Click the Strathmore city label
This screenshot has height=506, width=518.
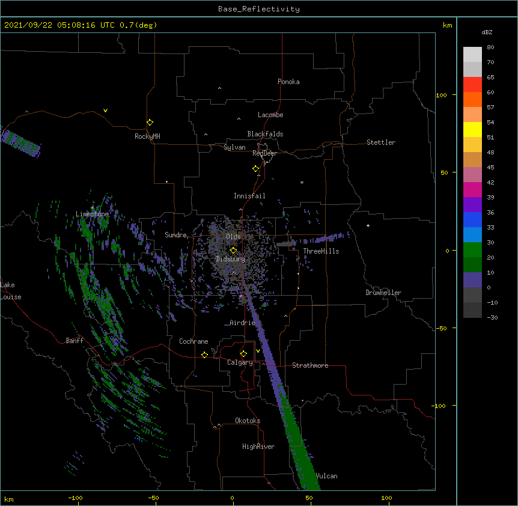coord(310,365)
